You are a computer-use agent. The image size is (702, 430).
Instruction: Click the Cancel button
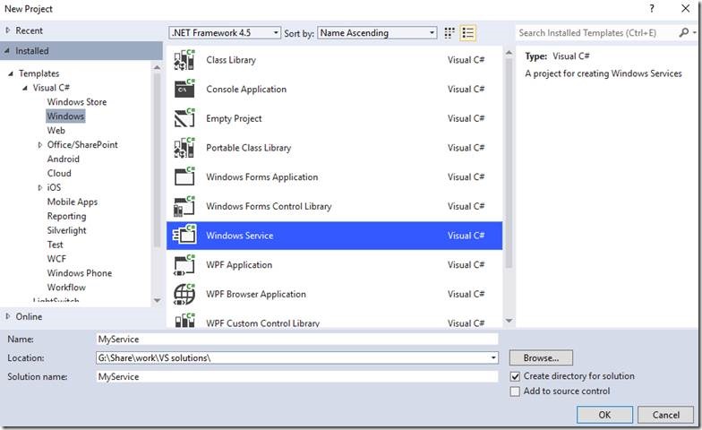[666, 415]
